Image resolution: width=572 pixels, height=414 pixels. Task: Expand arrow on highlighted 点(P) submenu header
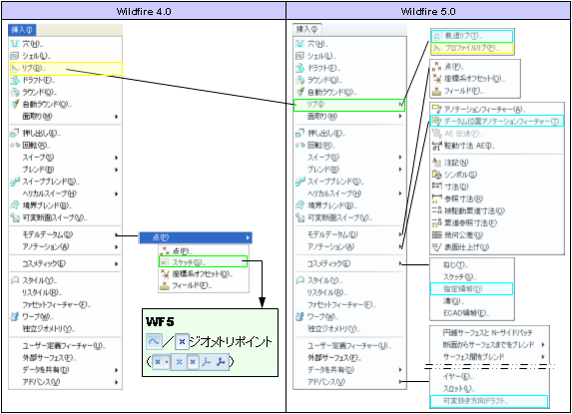tap(248, 238)
